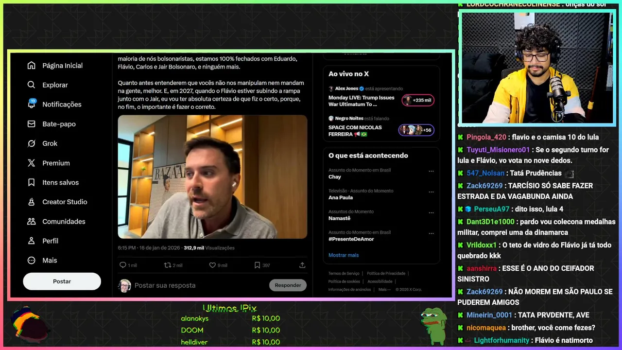Click the Creator Studio icon

tap(32, 202)
